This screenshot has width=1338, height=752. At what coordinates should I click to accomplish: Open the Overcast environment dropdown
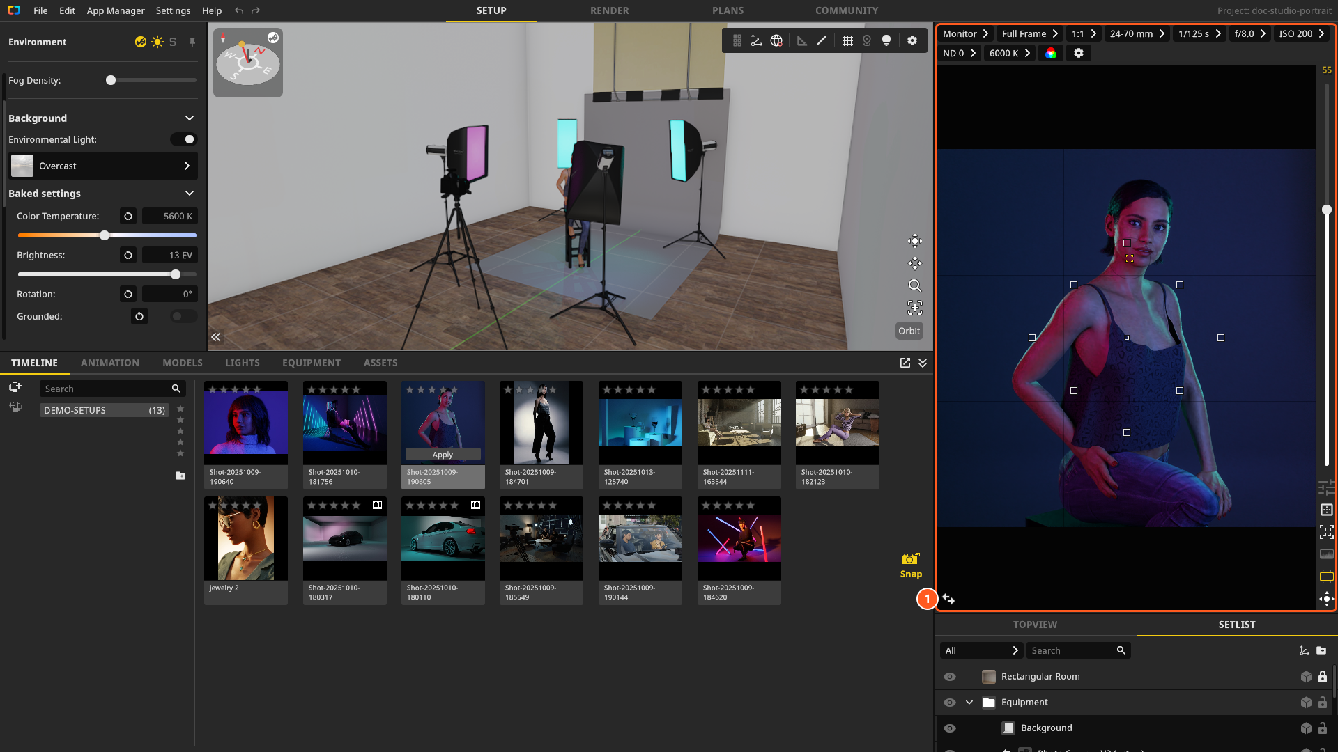pyautogui.click(x=103, y=166)
